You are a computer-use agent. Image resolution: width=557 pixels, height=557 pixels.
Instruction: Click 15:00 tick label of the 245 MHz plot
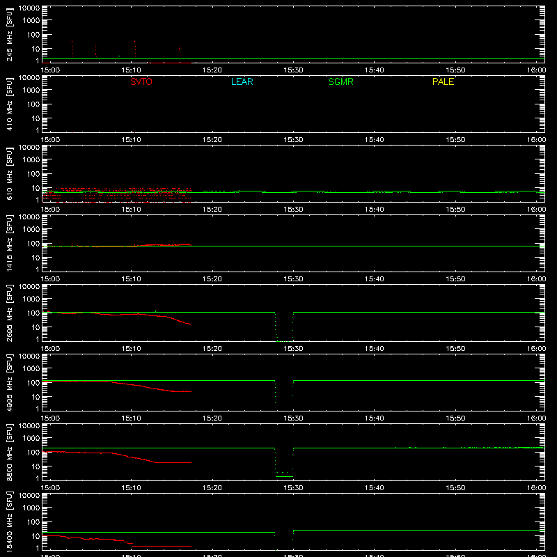point(50,70)
